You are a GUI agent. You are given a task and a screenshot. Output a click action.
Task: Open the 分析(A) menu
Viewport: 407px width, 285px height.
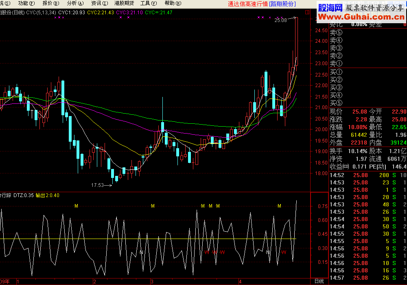tap(75, 3)
